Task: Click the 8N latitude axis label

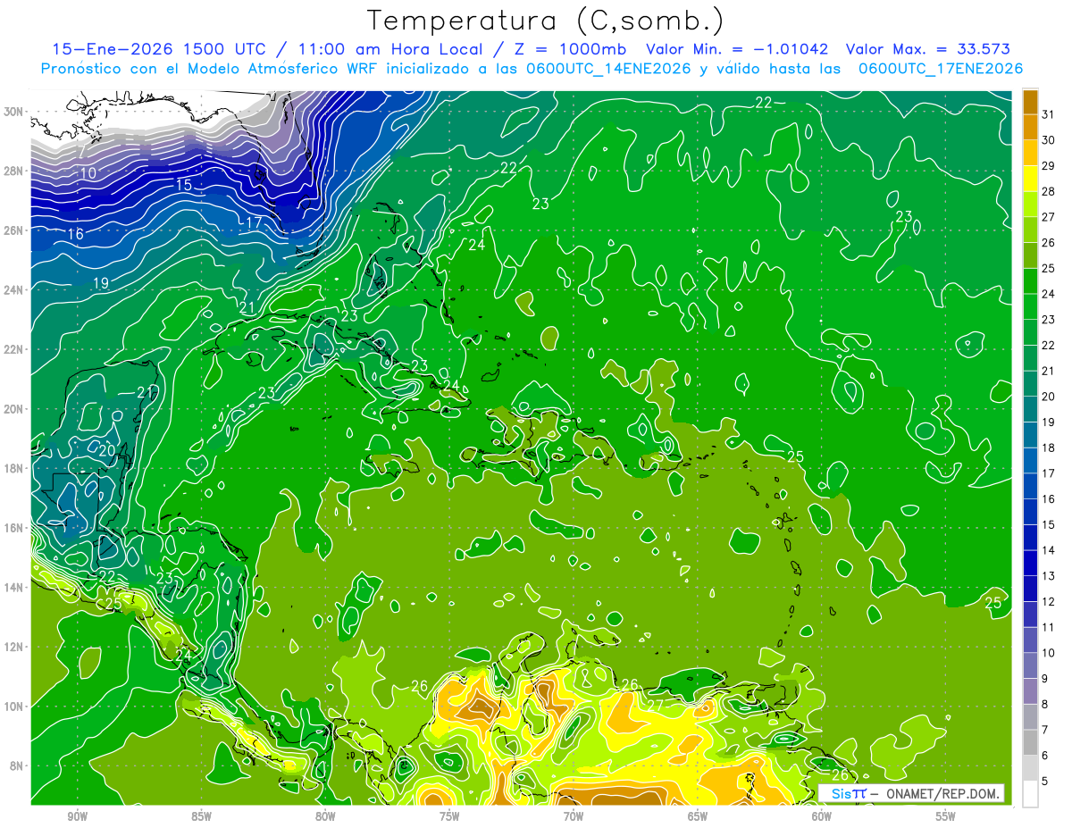Action: click(x=18, y=766)
